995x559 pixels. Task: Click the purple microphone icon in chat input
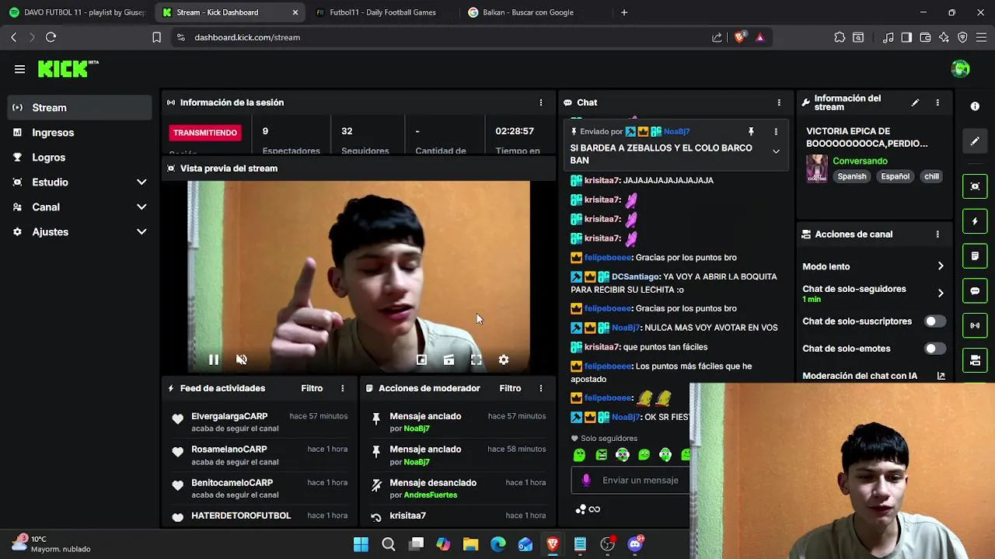(586, 481)
